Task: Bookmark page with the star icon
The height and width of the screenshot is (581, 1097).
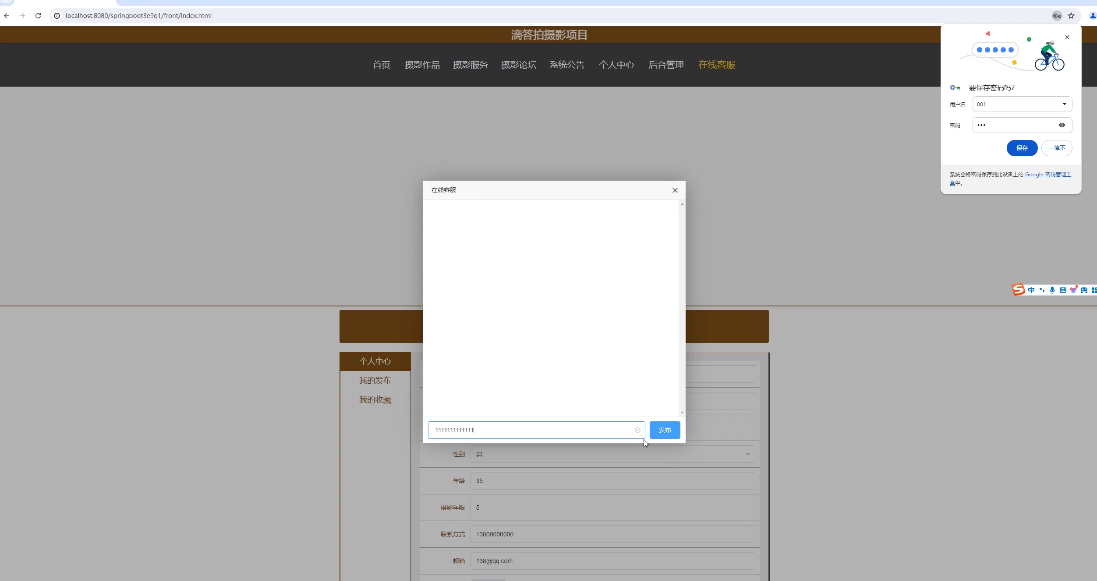Action: click(x=1071, y=16)
